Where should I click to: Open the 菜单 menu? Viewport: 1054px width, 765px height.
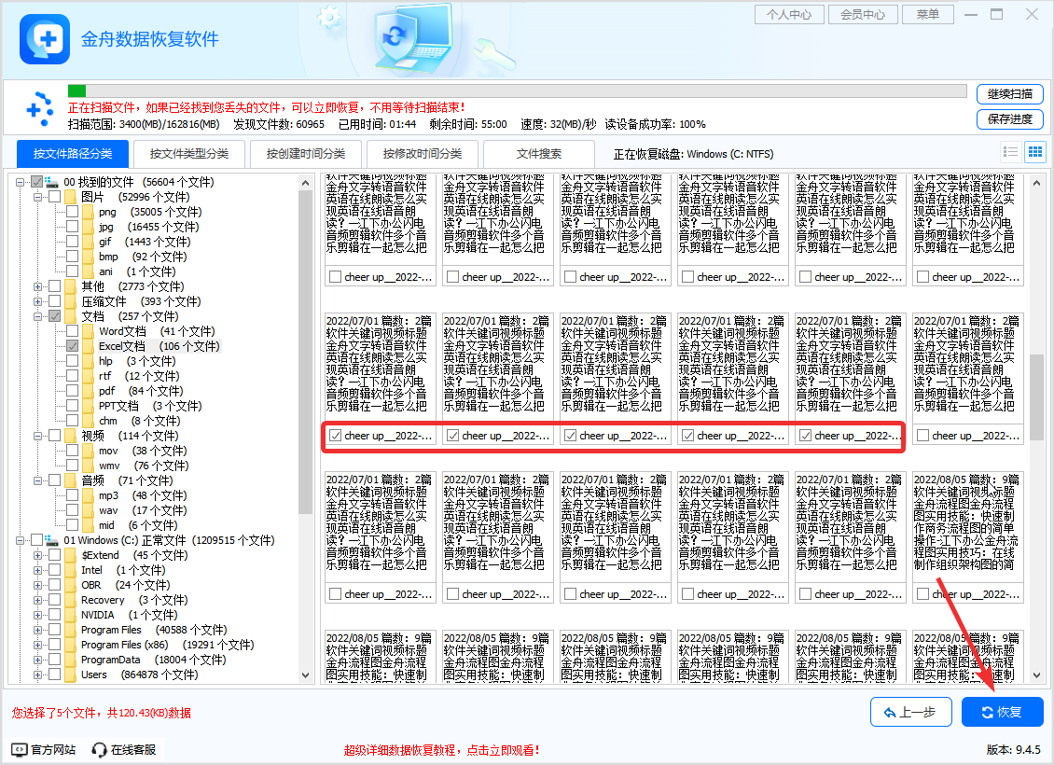[x=928, y=14]
